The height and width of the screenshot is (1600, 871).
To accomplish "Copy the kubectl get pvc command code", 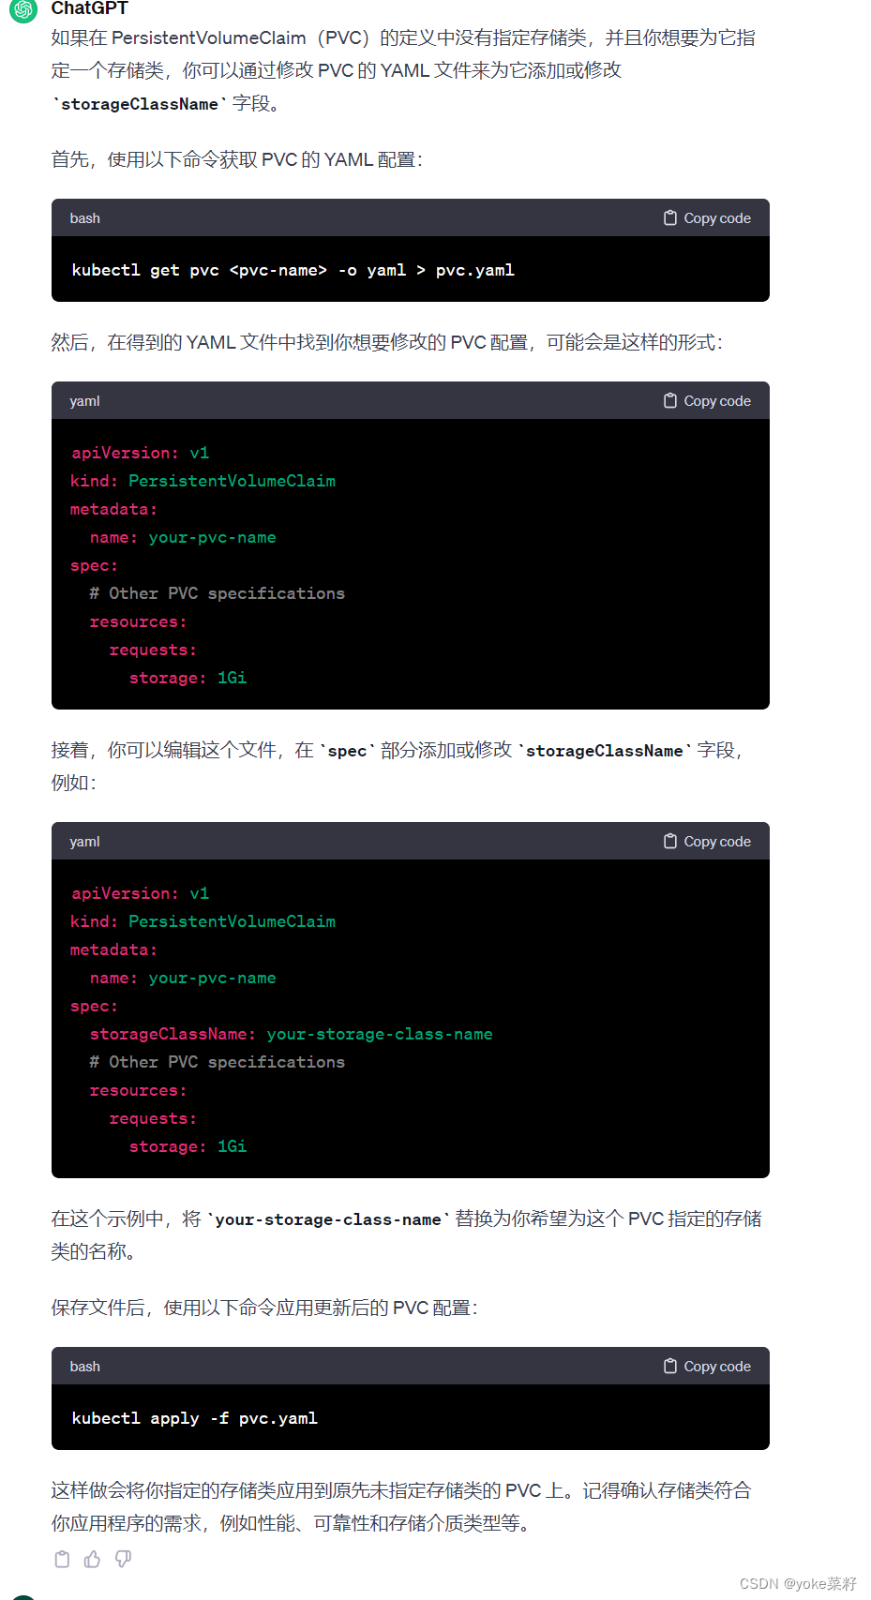I will point(707,218).
